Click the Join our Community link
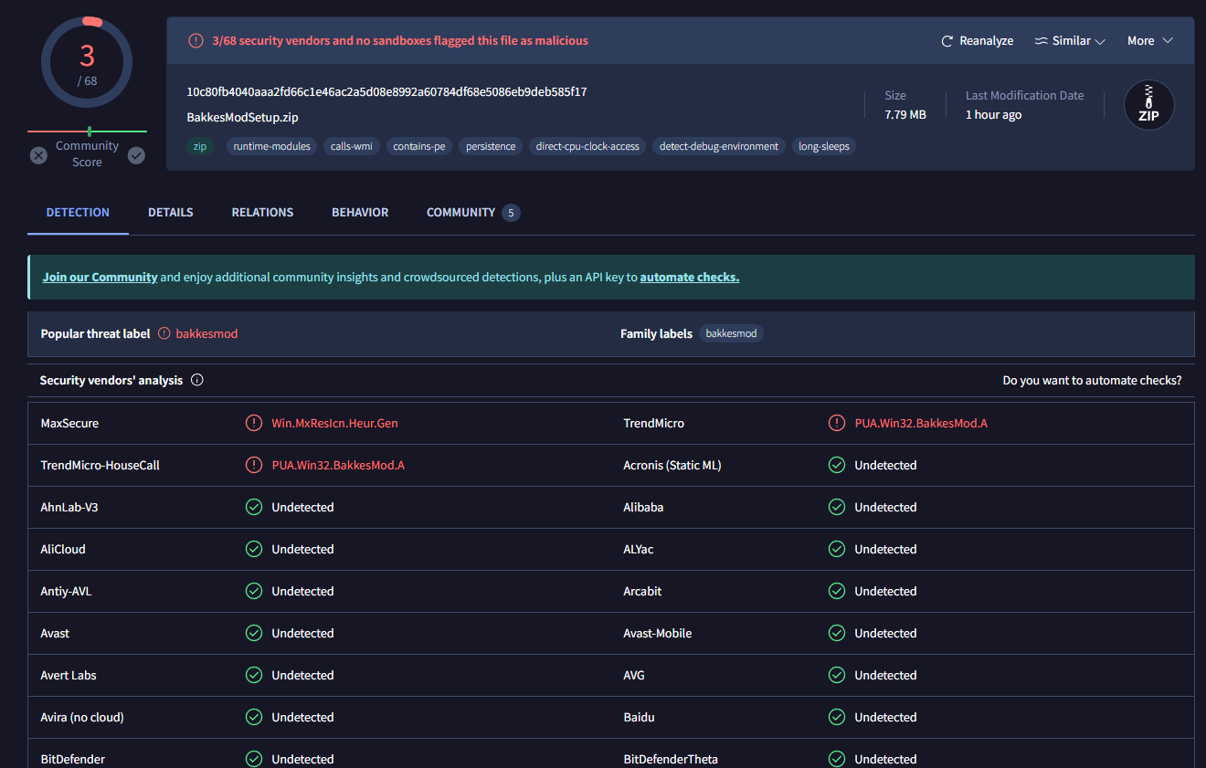1206x768 pixels. click(x=100, y=277)
